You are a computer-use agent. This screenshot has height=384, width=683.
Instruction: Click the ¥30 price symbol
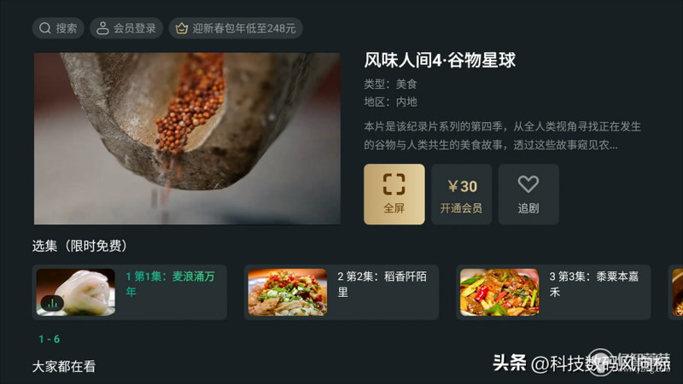[x=452, y=186]
